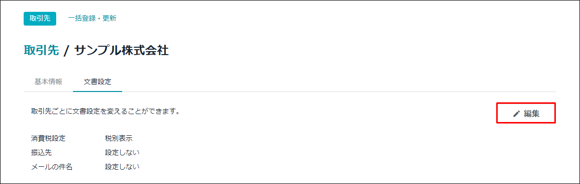Click the teal underline beneath the 文書設定 tab

[98, 91]
